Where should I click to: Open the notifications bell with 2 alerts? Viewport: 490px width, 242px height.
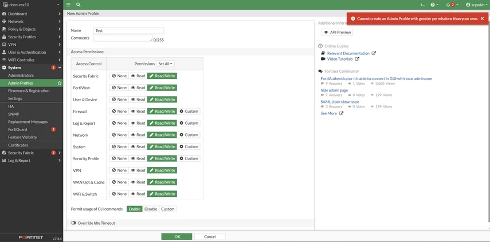452,5
